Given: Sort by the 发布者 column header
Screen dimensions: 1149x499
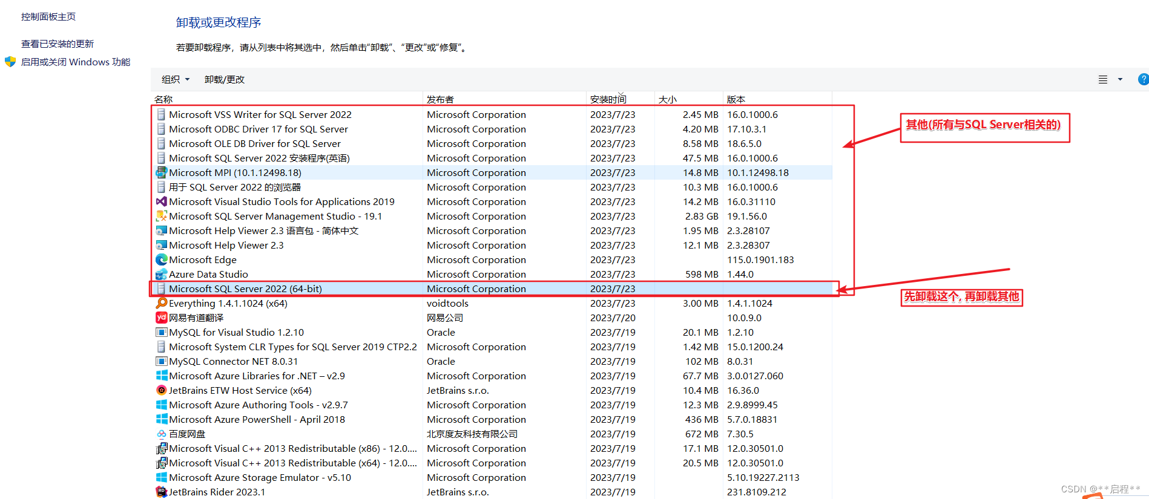Looking at the screenshot, I should click(x=440, y=99).
